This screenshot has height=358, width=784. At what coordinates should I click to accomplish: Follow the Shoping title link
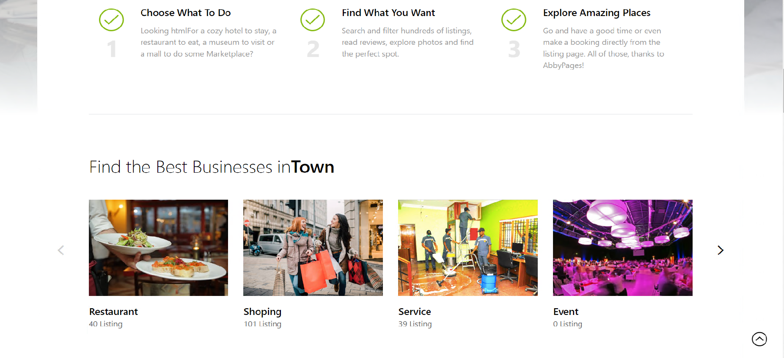point(262,312)
